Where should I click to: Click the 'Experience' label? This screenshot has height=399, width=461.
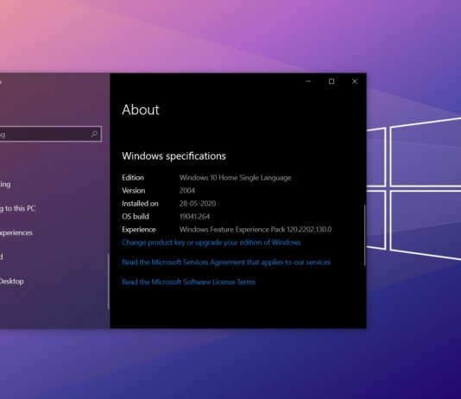coord(139,230)
